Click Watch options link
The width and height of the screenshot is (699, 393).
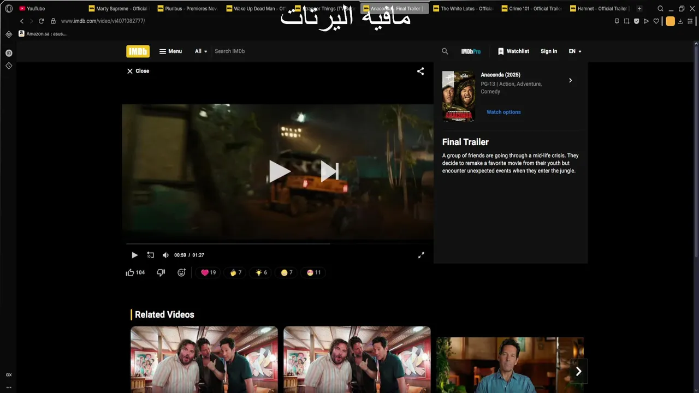click(503, 112)
